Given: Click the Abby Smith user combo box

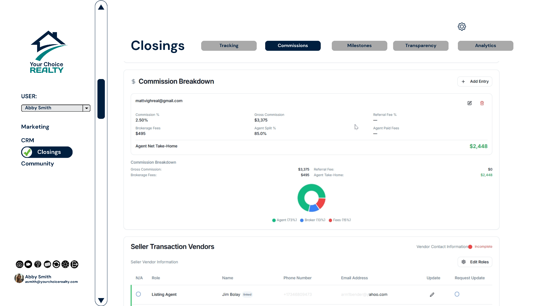Looking at the screenshot, I should pyautogui.click(x=56, y=108).
